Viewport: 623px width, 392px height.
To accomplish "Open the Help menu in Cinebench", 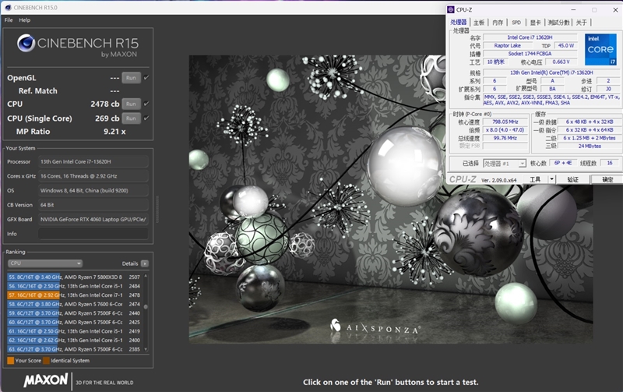I will (x=24, y=20).
